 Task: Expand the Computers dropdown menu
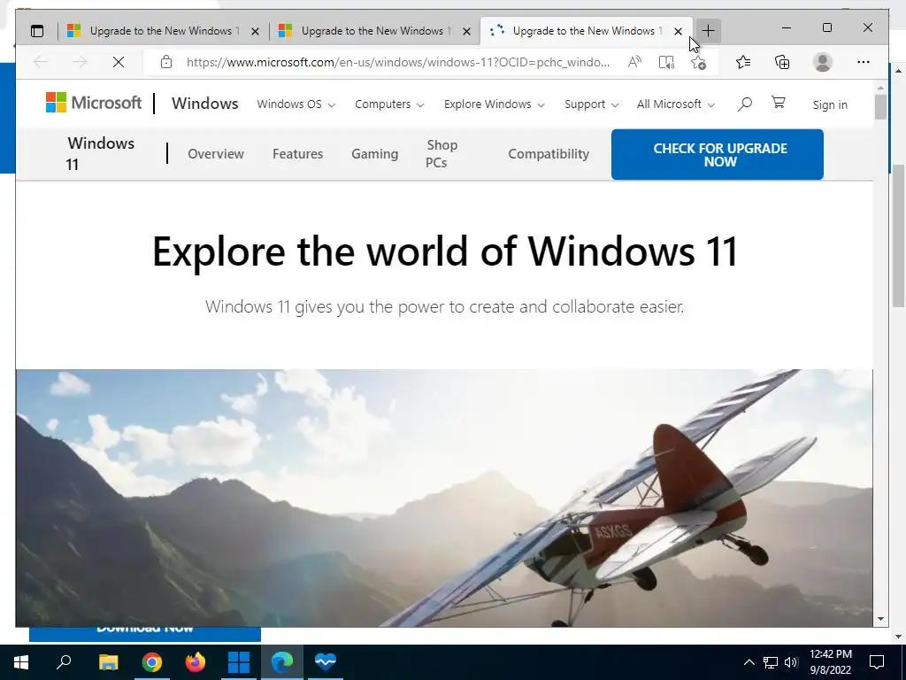coord(389,104)
